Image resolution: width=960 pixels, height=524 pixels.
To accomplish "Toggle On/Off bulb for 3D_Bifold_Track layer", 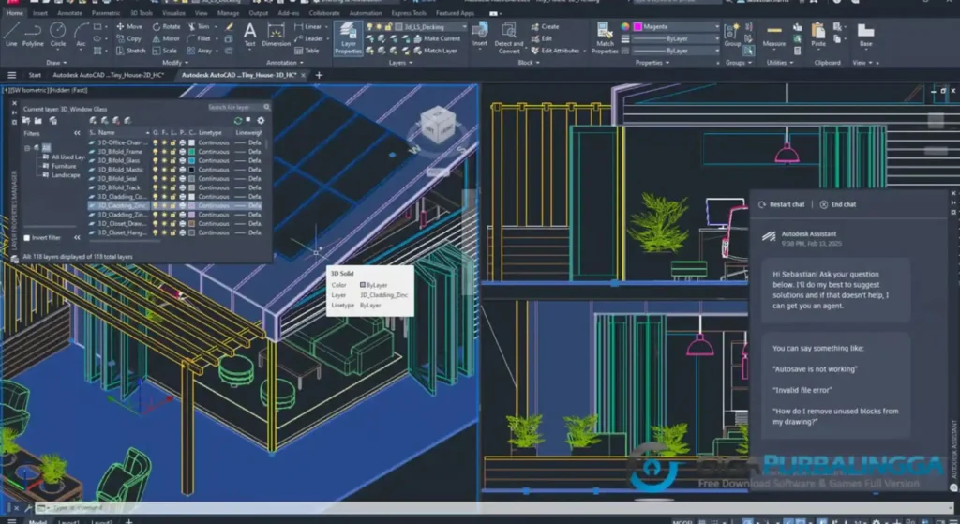I will pos(156,187).
